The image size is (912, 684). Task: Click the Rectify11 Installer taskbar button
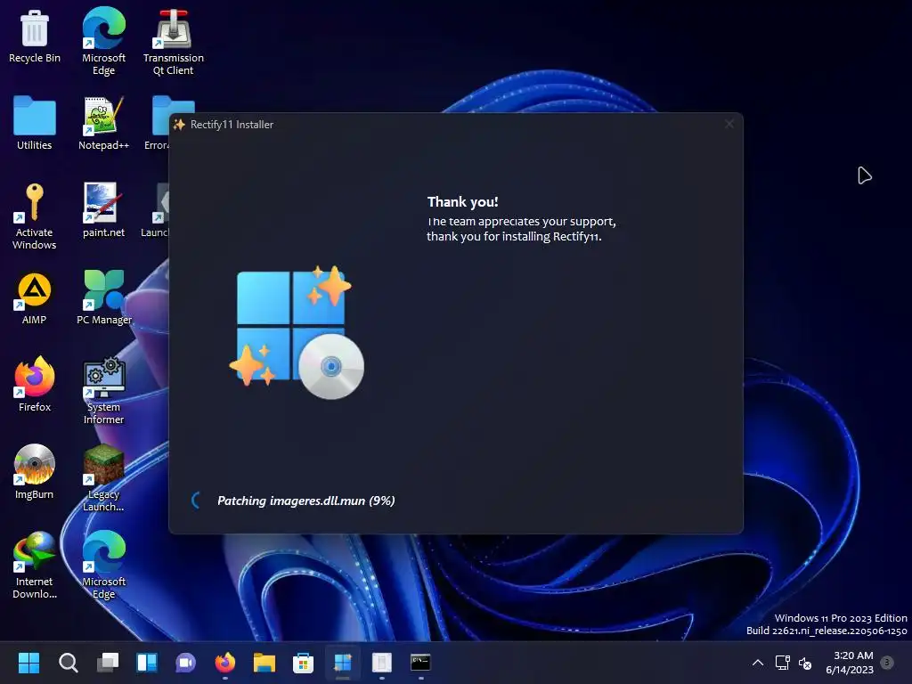coord(343,662)
